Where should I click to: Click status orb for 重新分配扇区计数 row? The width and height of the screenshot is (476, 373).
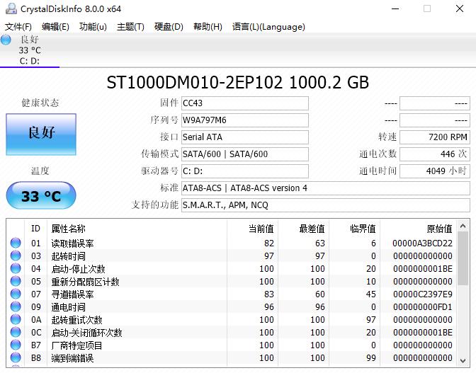pyautogui.click(x=16, y=282)
